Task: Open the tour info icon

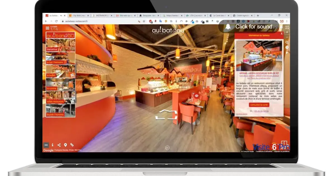Action: click(52, 145)
